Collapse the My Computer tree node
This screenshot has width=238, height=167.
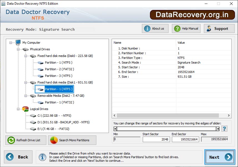[11, 43]
